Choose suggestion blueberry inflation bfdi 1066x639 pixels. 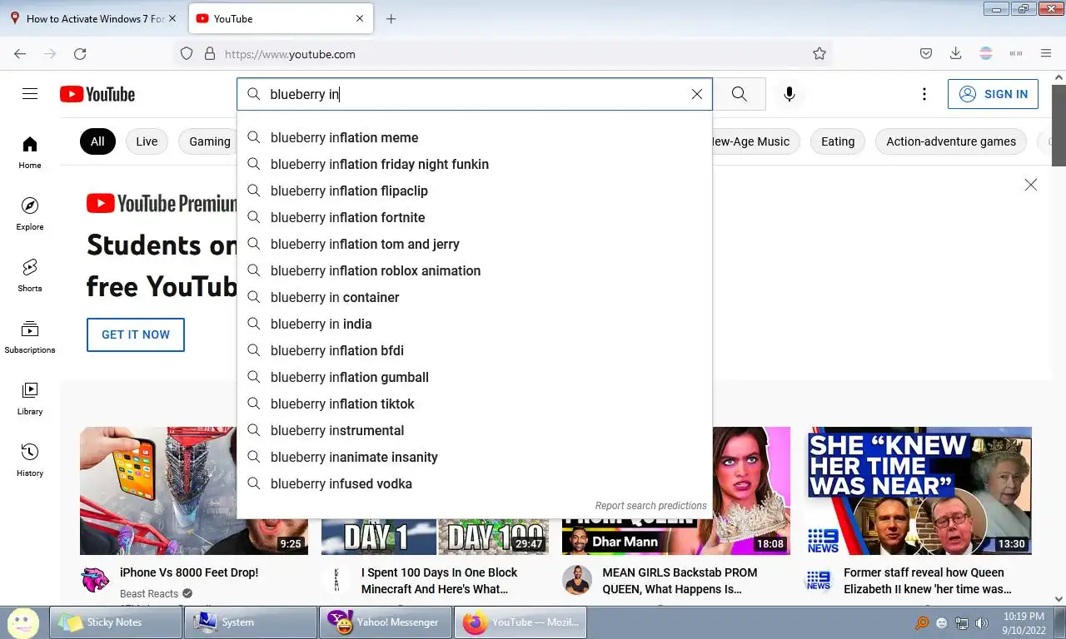pyautogui.click(x=475, y=350)
